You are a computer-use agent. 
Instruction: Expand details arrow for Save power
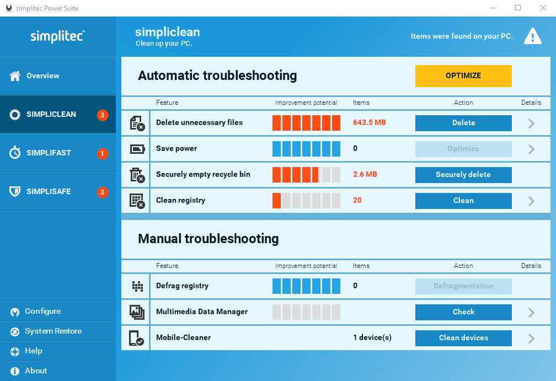[531, 149]
